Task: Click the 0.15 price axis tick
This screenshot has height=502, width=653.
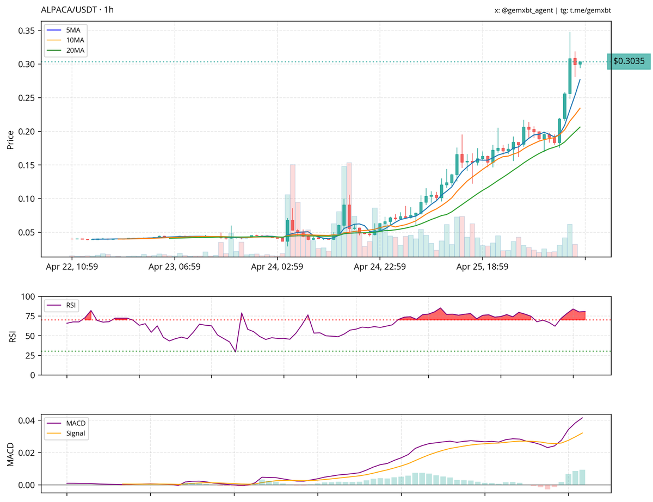Action: [x=27, y=165]
